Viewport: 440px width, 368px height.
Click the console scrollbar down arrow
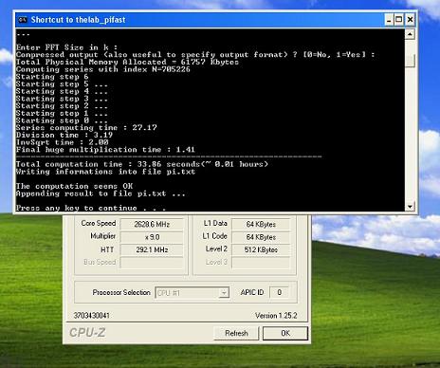[x=410, y=207]
